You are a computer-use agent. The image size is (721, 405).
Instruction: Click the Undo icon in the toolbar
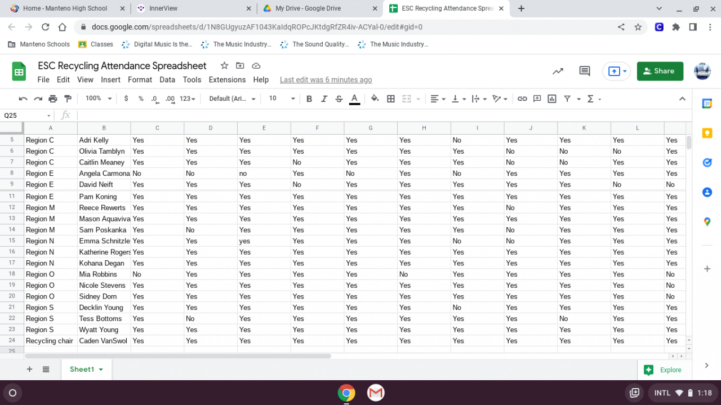[x=23, y=99]
